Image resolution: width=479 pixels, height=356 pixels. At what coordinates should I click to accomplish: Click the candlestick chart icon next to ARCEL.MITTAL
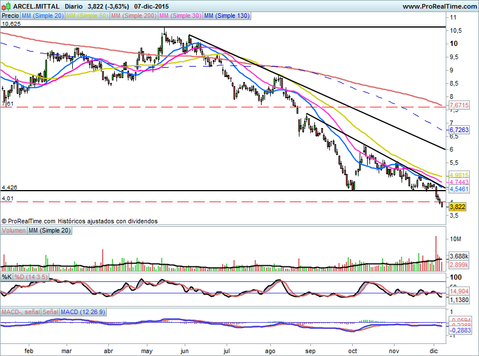pyautogui.click(x=6, y=6)
